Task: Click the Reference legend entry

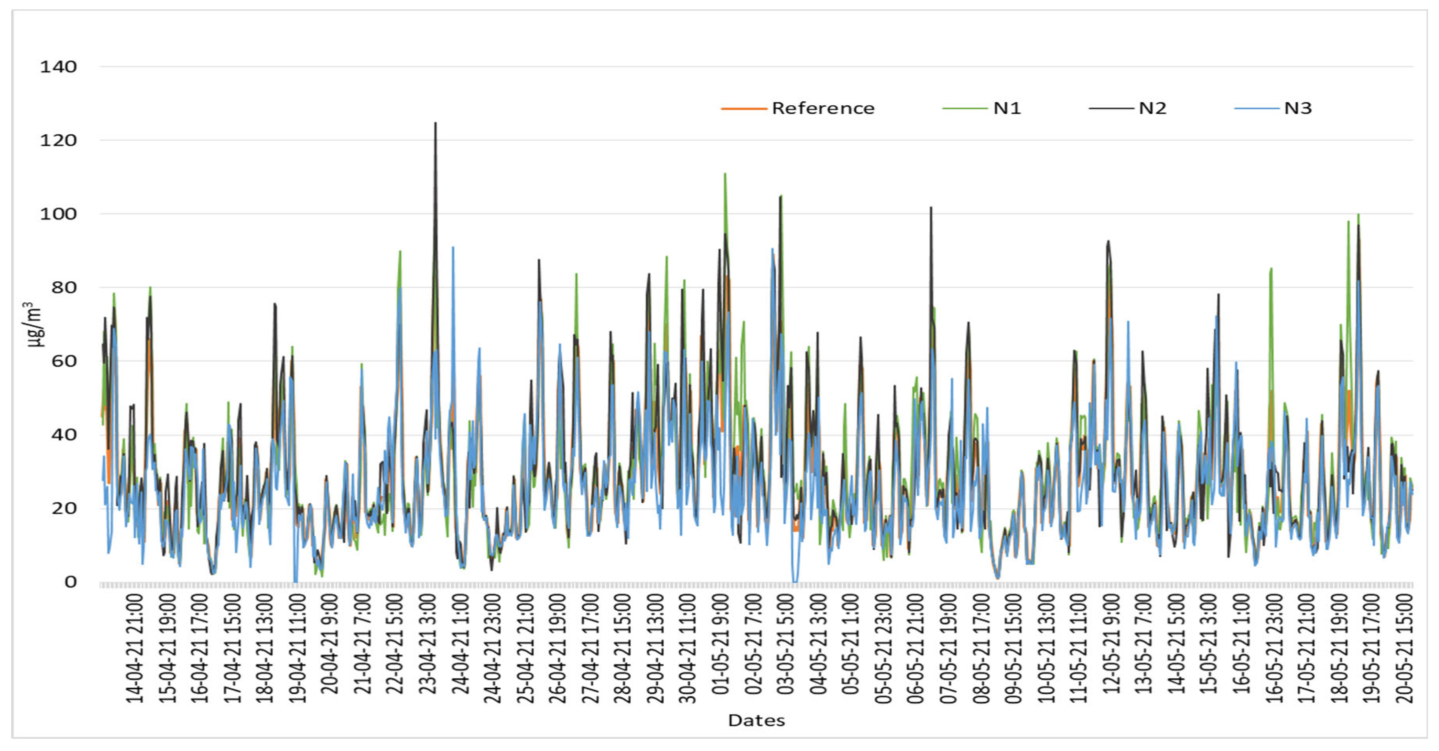Action: (x=822, y=108)
